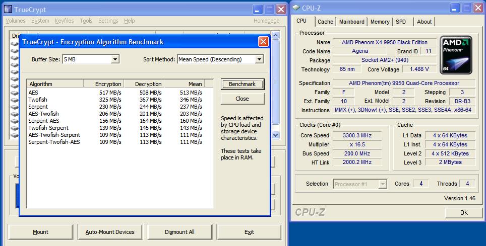Switch to the Cache tab in CPU-Z
Viewport: 486px width, 246px height.
[x=325, y=22]
